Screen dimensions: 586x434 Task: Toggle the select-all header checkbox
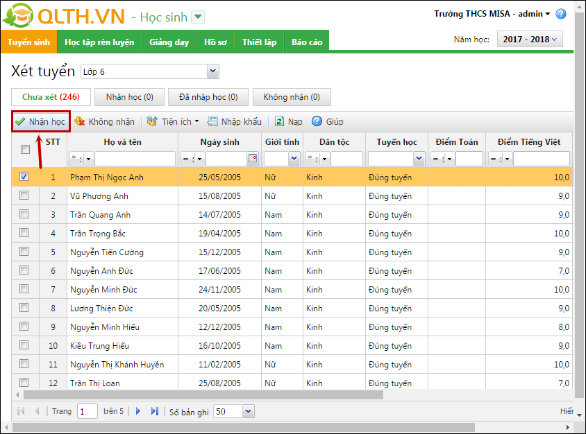[25, 150]
